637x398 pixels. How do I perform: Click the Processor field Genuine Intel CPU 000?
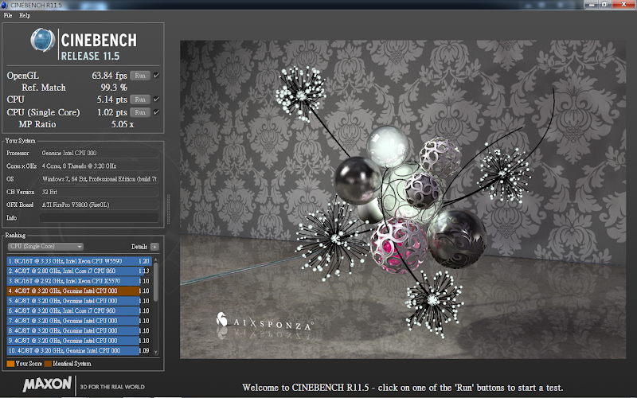[x=99, y=153]
